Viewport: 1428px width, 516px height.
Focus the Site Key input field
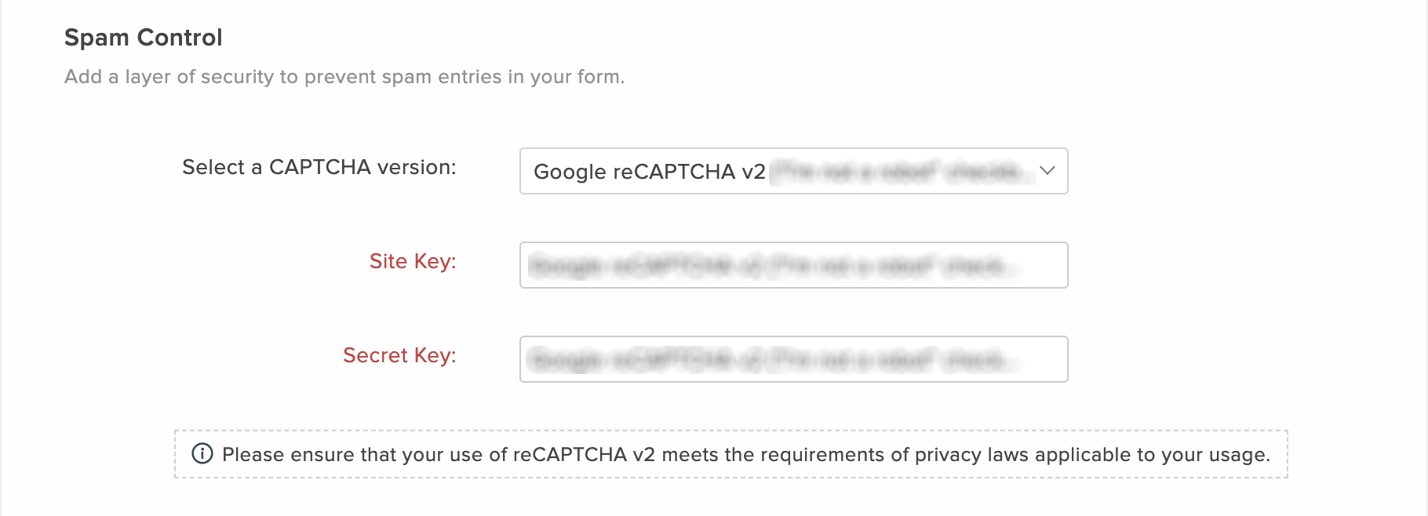(793, 265)
